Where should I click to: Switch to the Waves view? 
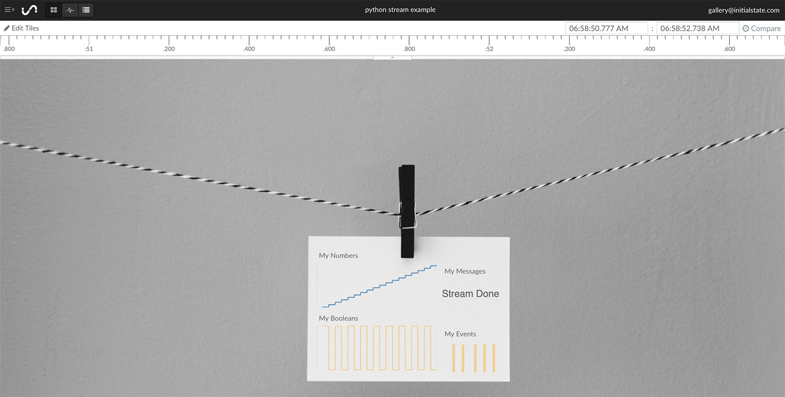70,10
